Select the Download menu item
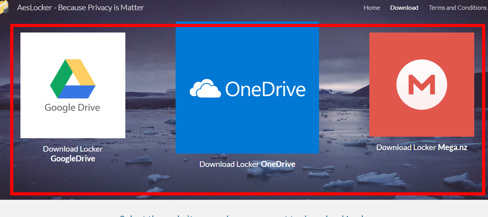This screenshot has width=488, height=217. click(x=404, y=7)
